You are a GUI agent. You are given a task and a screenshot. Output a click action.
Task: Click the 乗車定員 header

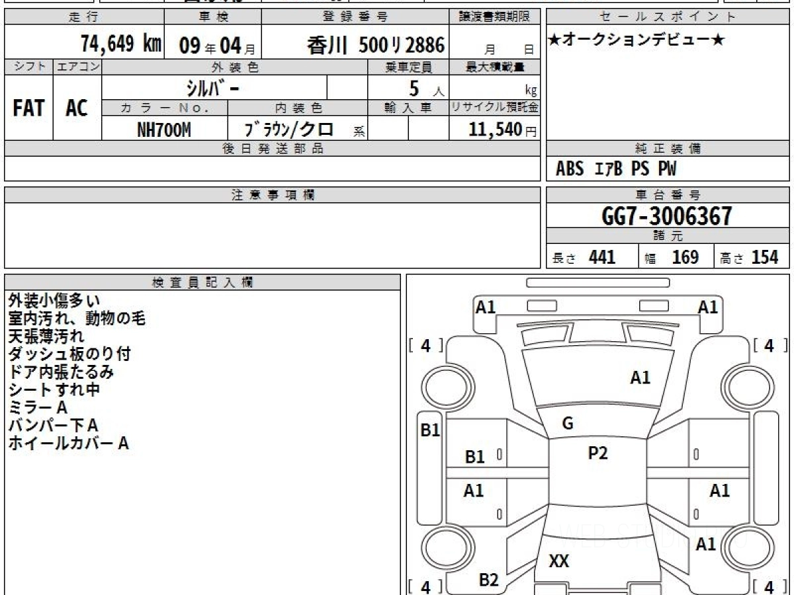[408, 67]
